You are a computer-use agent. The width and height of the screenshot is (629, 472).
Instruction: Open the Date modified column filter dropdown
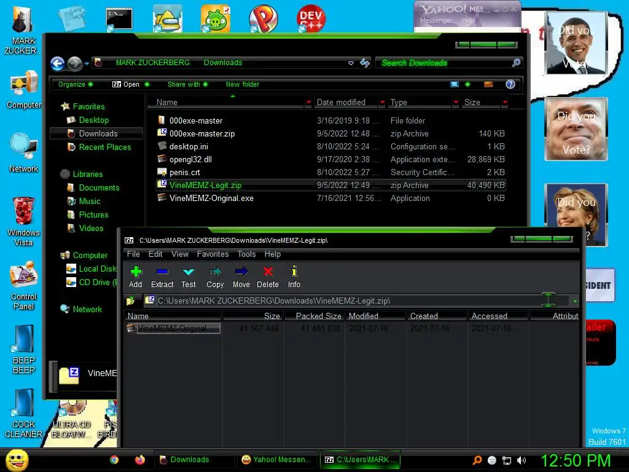point(382,103)
